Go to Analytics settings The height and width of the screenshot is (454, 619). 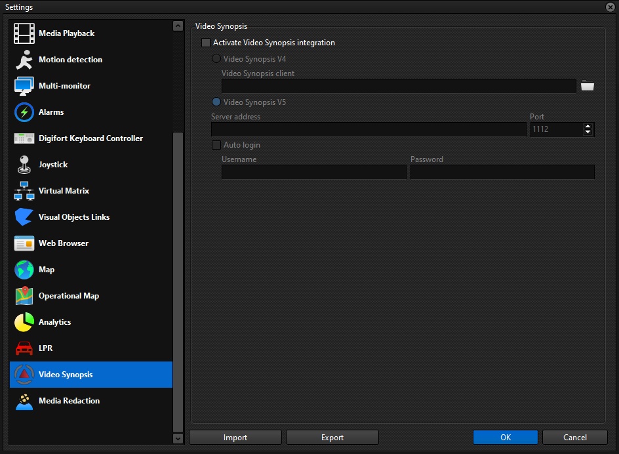[x=90, y=322]
